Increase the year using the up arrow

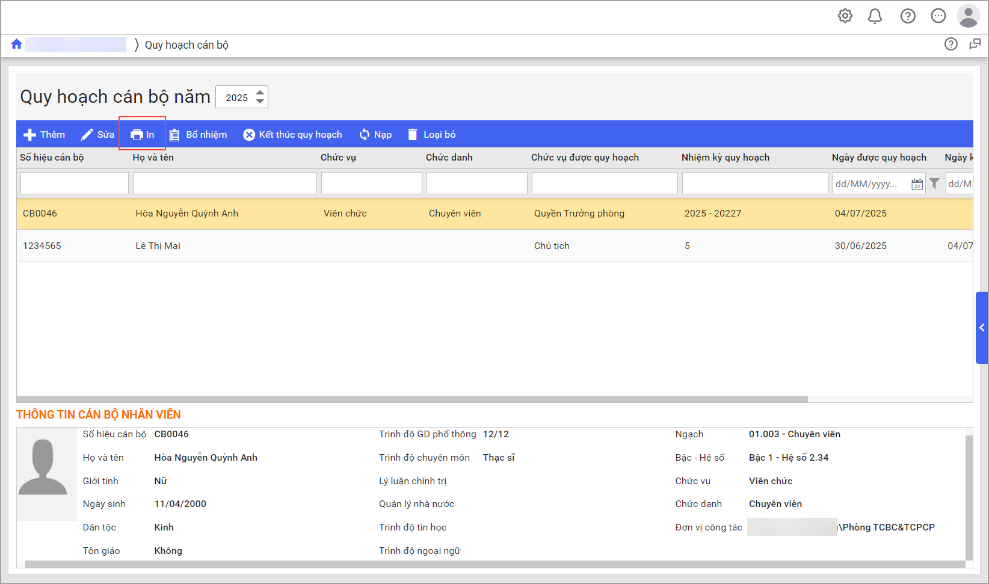coord(260,93)
